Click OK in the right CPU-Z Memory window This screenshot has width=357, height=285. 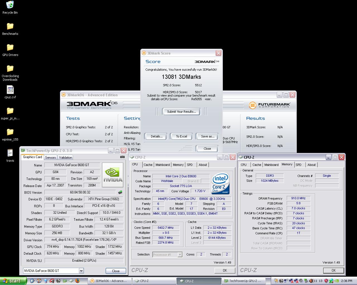point(334,270)
